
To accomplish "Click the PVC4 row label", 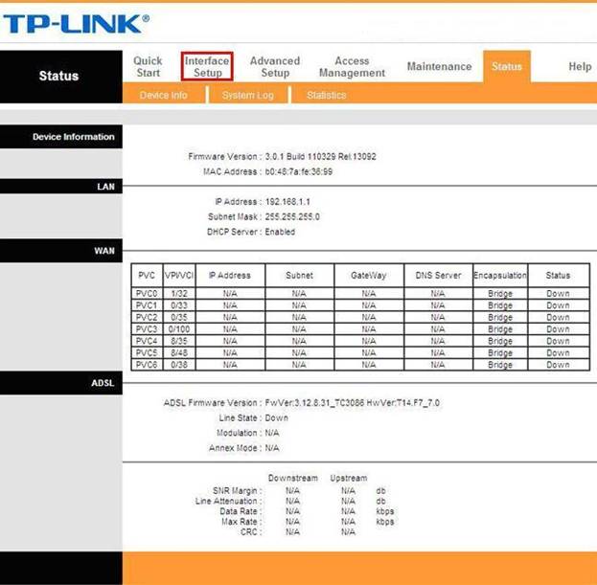I will coord(147,341).
